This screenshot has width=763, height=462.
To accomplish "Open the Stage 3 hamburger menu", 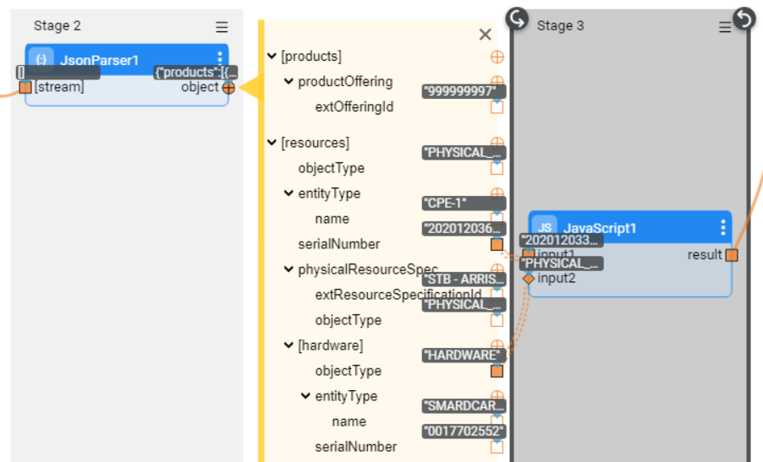I will pos(725,28).
